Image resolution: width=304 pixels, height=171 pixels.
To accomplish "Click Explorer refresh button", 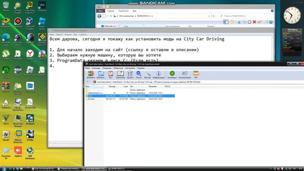I will [214, 16].
